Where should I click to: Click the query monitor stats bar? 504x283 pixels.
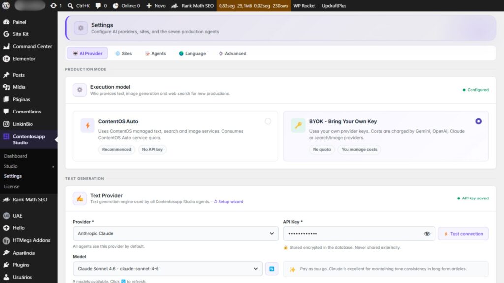(253, 6)
